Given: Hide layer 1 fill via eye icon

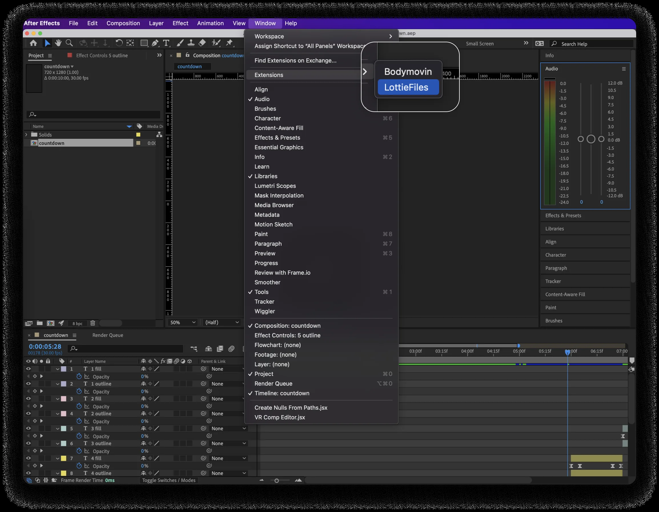Looking at the screenshot, I should (28, 369).
